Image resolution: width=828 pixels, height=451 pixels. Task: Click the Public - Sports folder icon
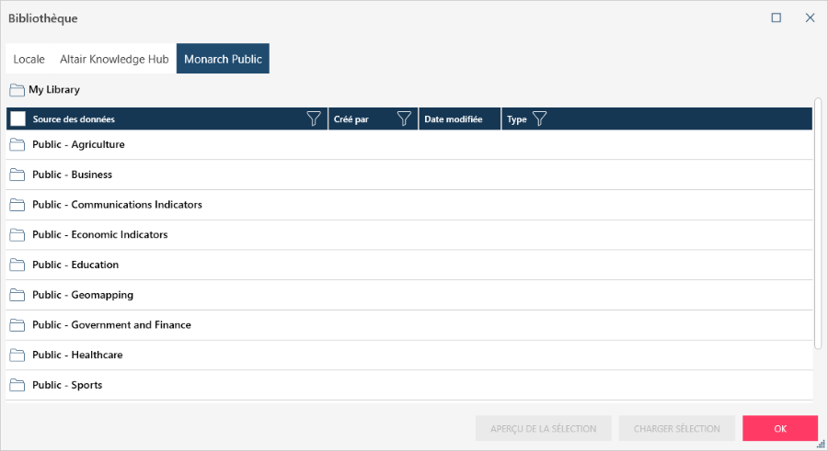[x=17, y=385]
